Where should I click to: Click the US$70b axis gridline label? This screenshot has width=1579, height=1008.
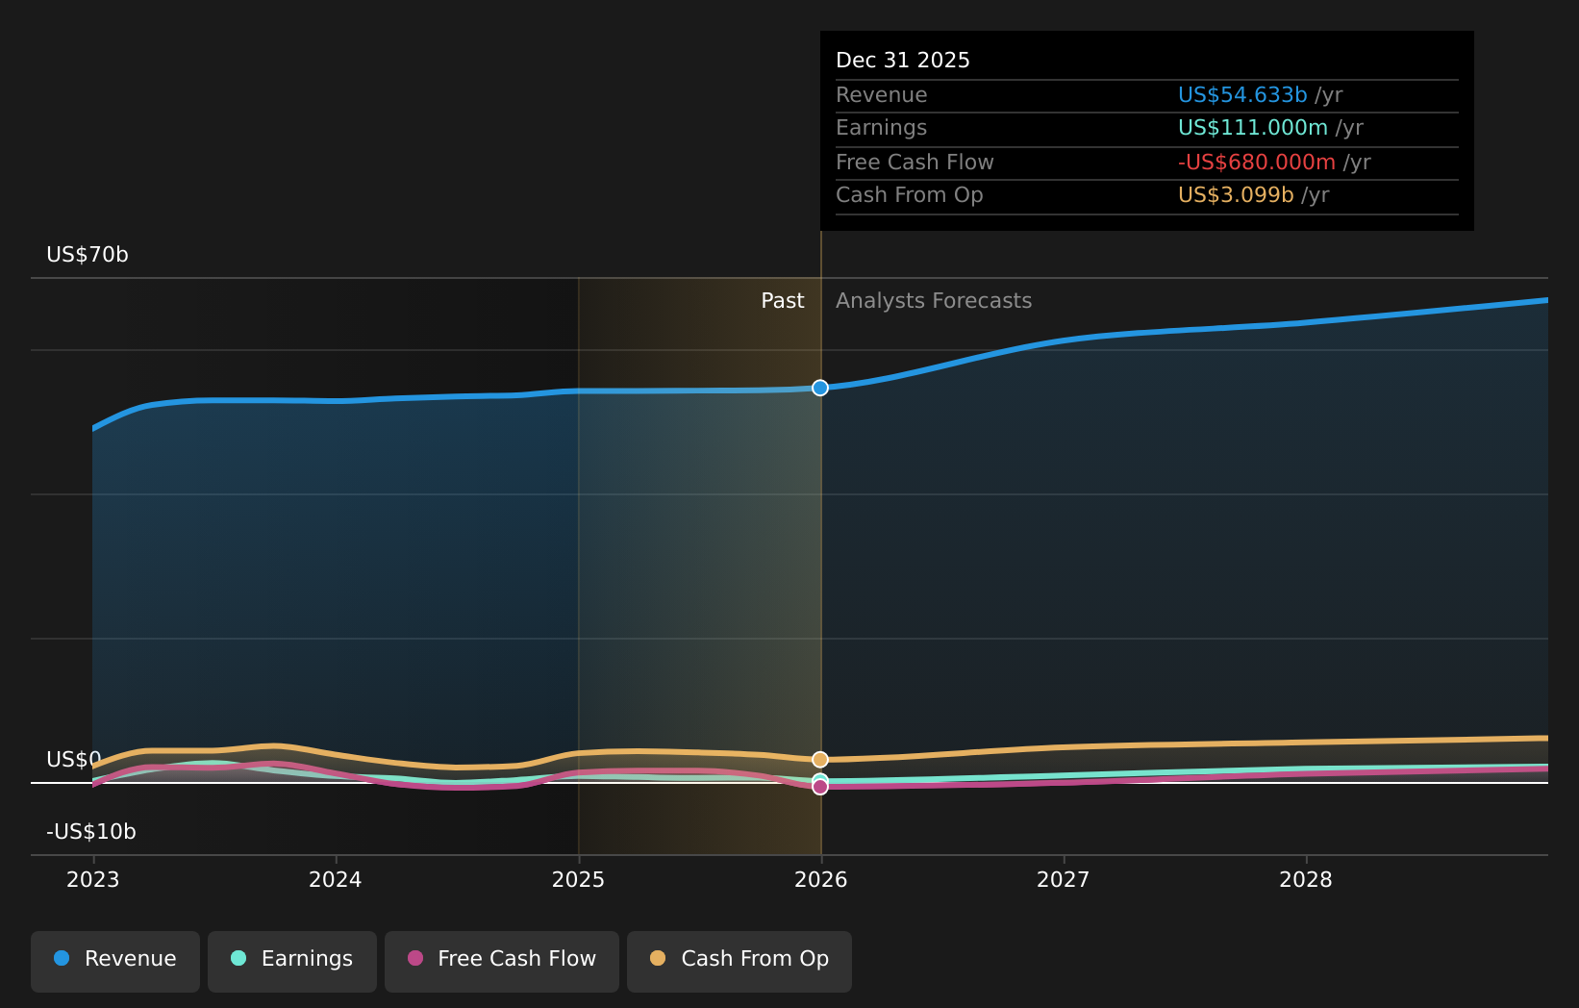(88, 255)
